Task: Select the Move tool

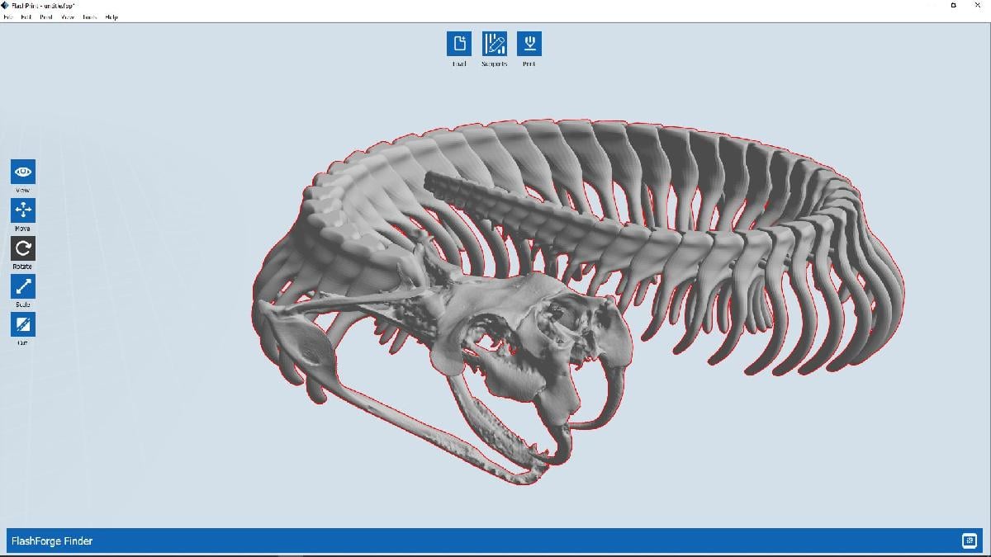Action: [23, 210]
